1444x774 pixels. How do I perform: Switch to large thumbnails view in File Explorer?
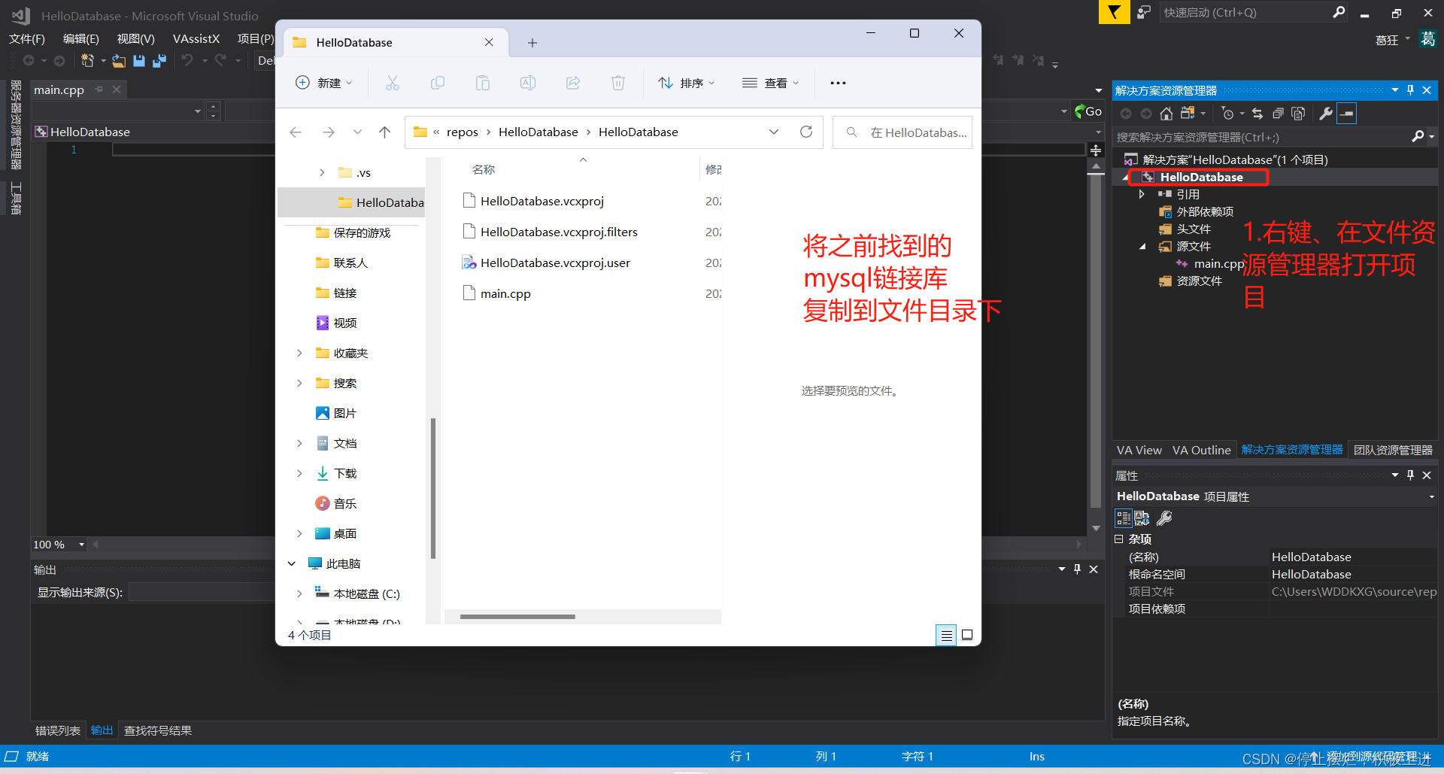[x=967, y=636]
